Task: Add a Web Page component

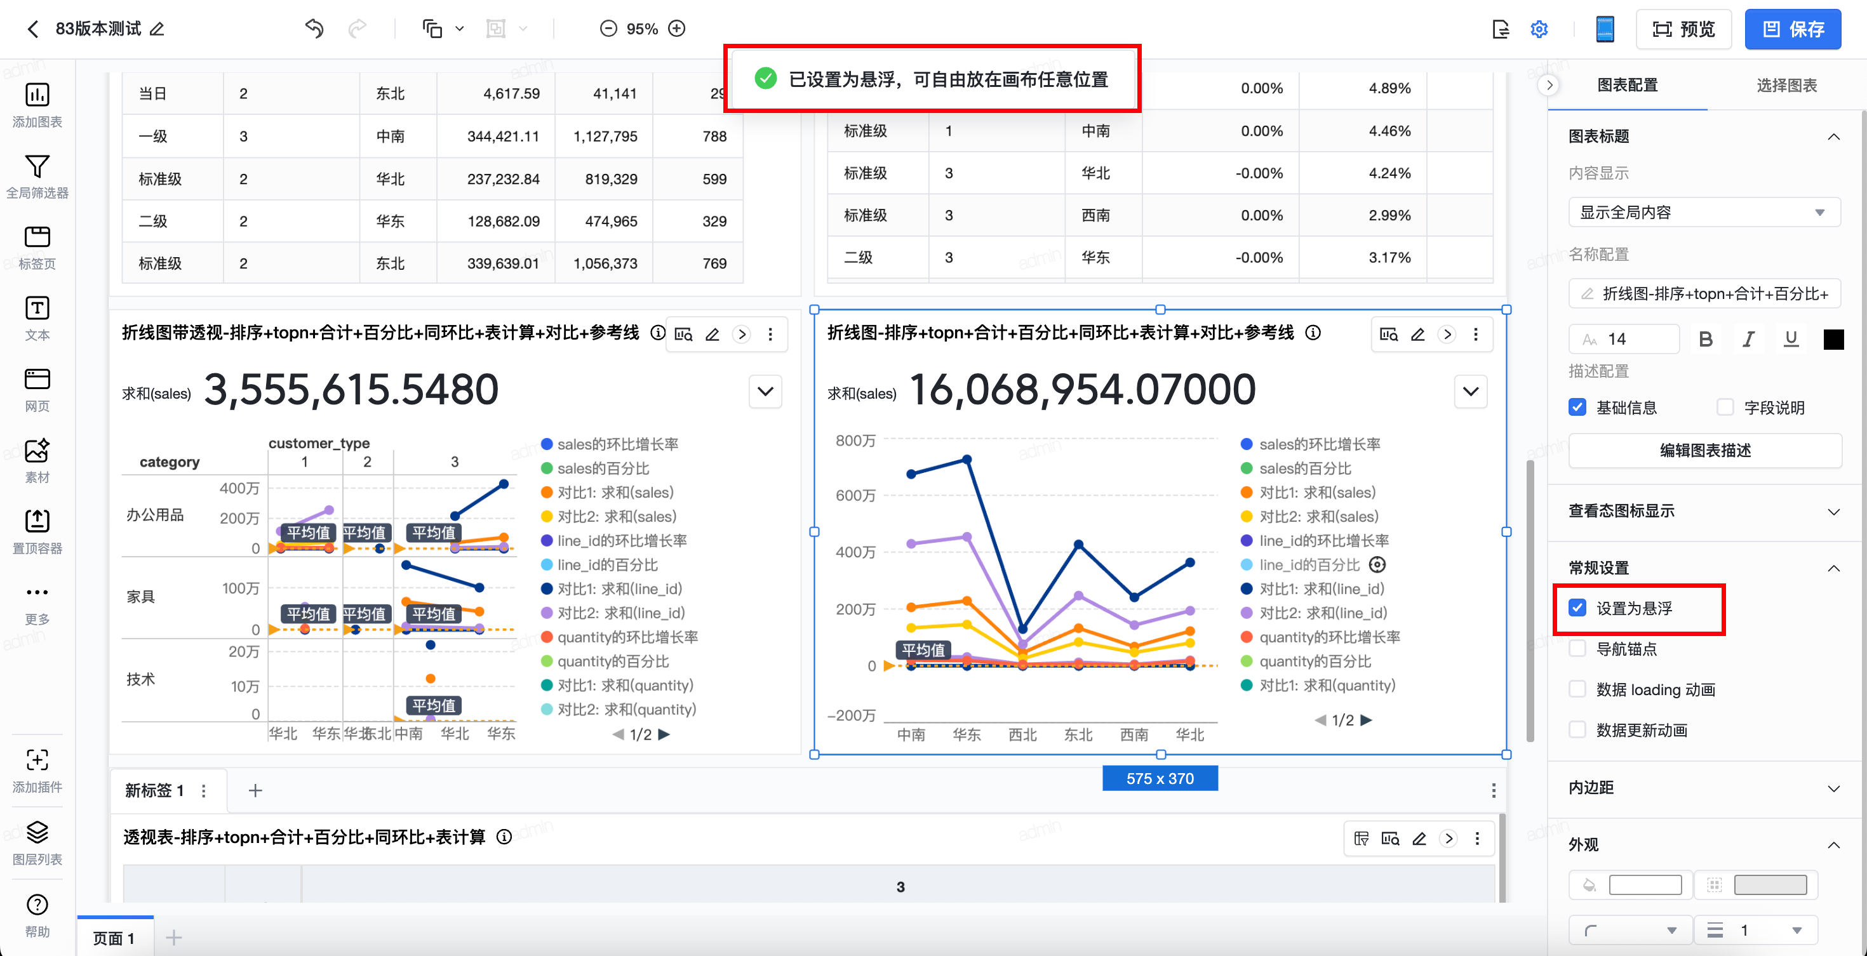Action: point(37,389)
